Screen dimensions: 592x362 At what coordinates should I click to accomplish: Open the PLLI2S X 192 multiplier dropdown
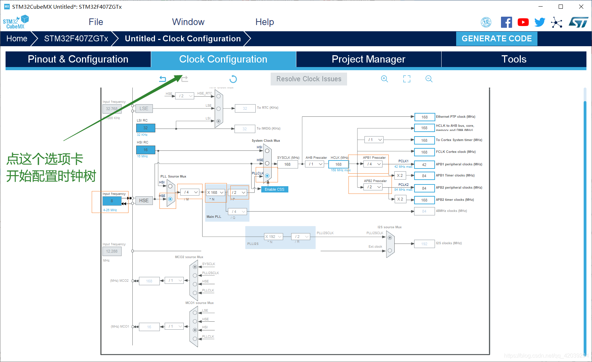(x=274, y=237)
